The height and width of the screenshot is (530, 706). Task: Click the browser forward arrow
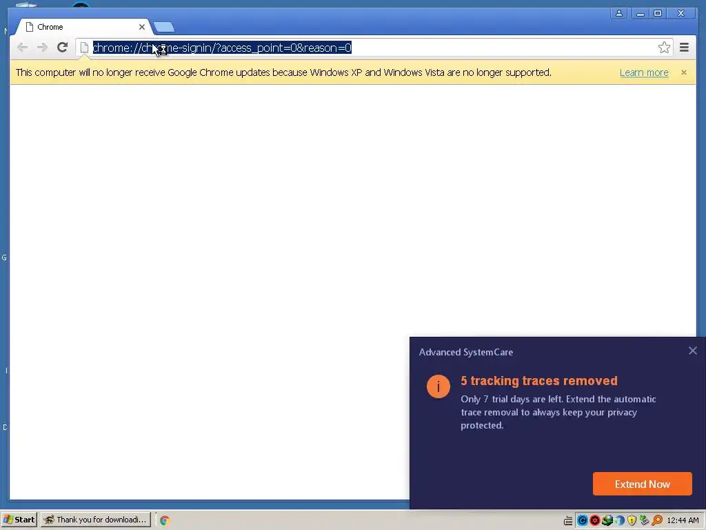[x=42, y=48]
